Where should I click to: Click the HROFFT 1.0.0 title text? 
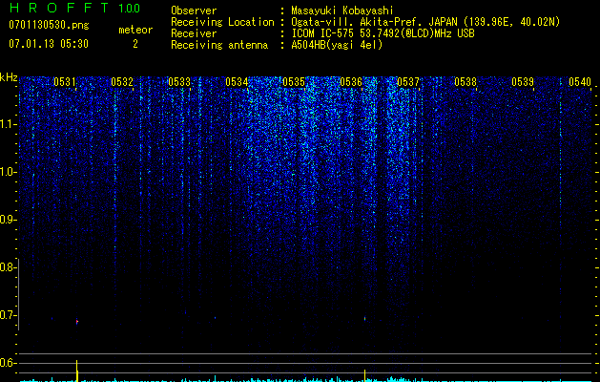[74, 8]
